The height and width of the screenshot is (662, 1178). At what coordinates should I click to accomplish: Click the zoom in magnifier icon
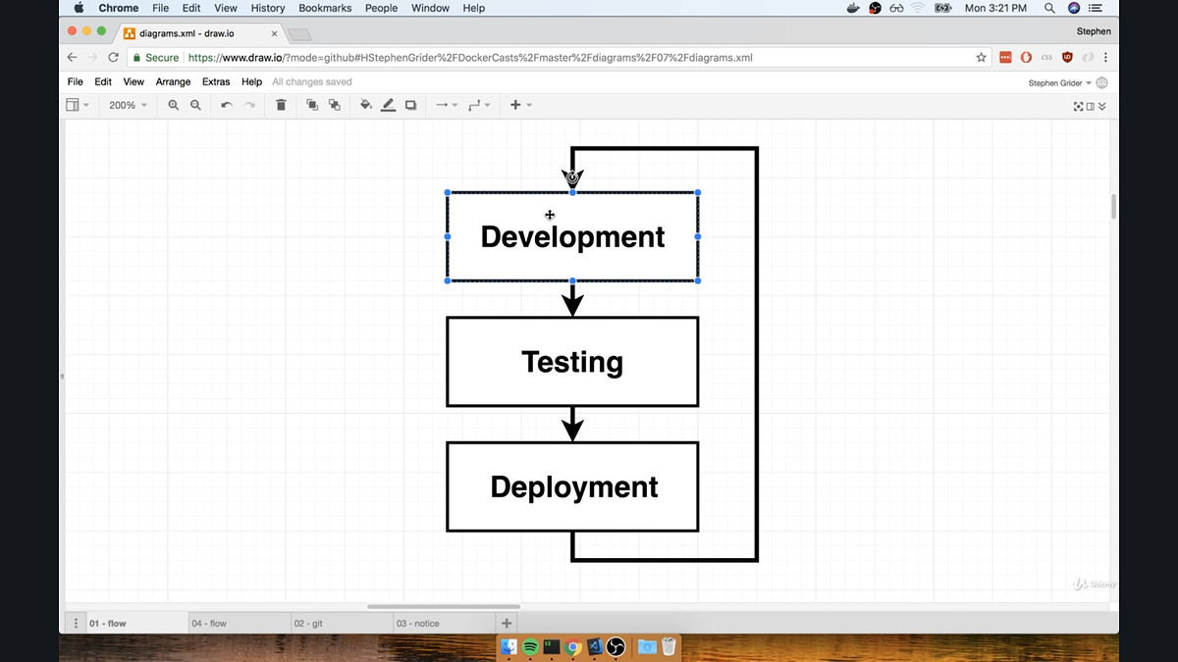(174, 105)
